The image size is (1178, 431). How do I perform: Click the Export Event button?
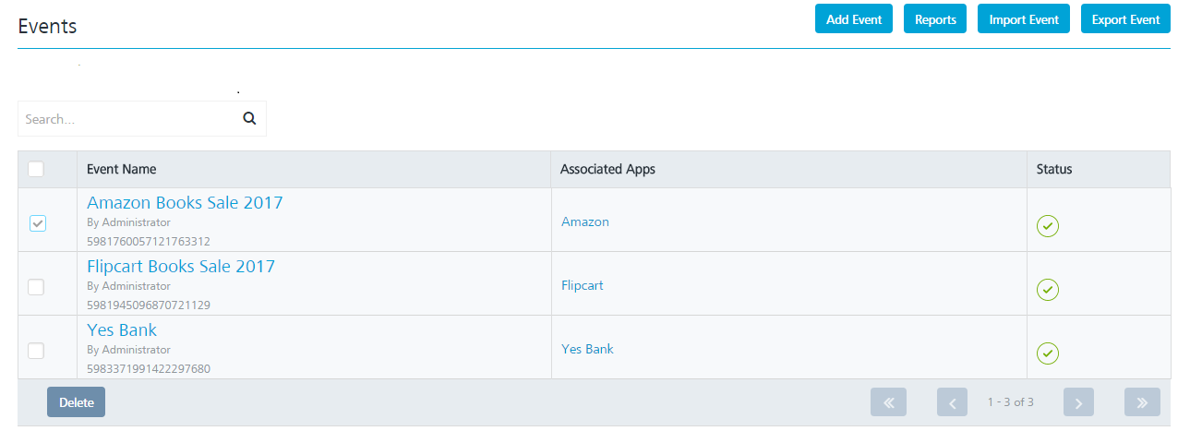[x=1125, y=19]
